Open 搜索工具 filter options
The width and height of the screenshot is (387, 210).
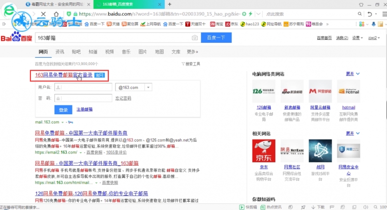coord(191,64)
